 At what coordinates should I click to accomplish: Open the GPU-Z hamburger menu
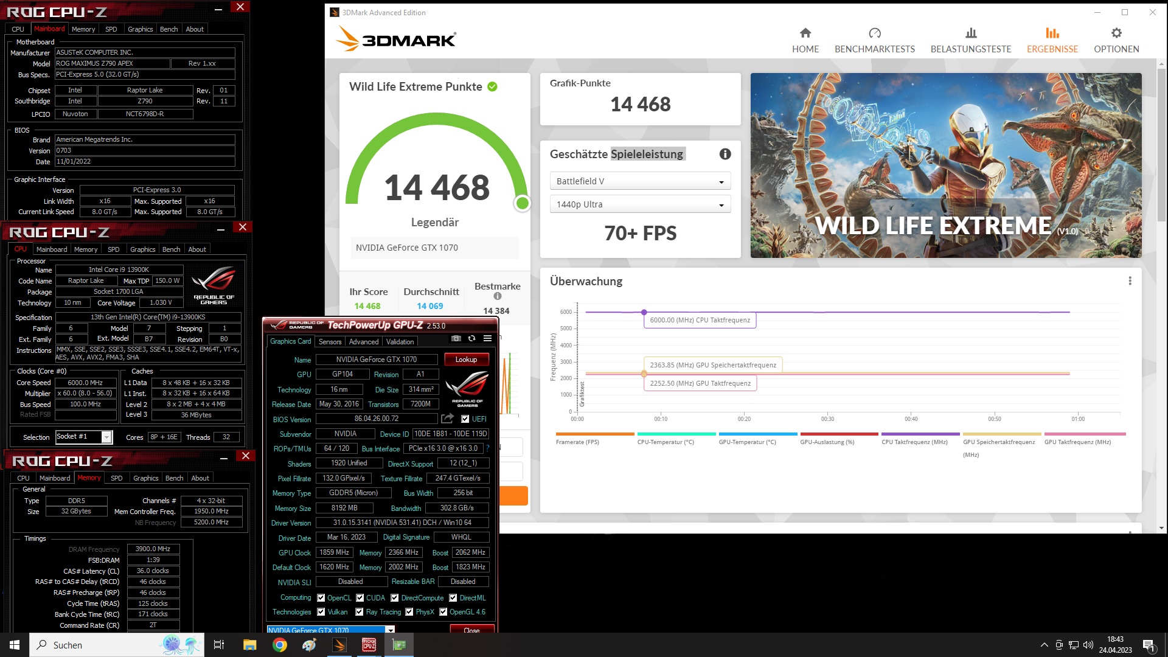tap(487, 339)
